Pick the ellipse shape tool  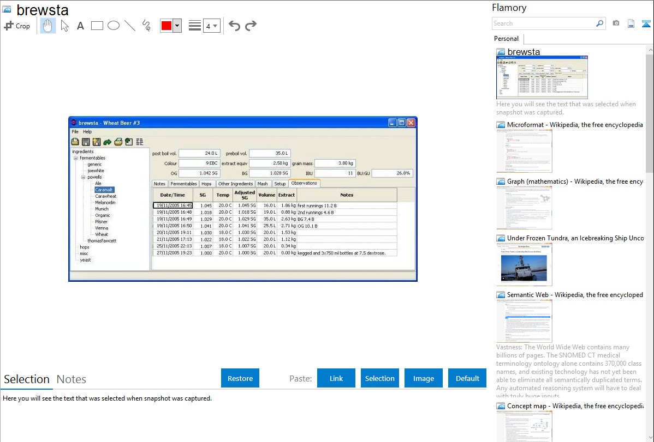coord(114,26)
